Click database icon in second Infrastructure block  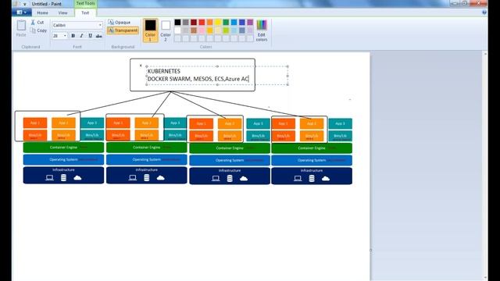[x=147, y=178]
